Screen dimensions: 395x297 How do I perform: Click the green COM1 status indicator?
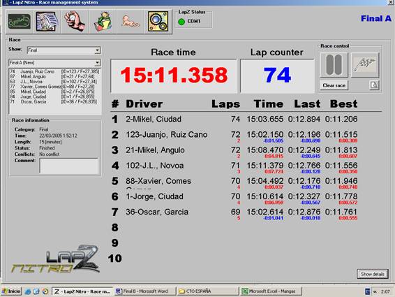[181, 22]
